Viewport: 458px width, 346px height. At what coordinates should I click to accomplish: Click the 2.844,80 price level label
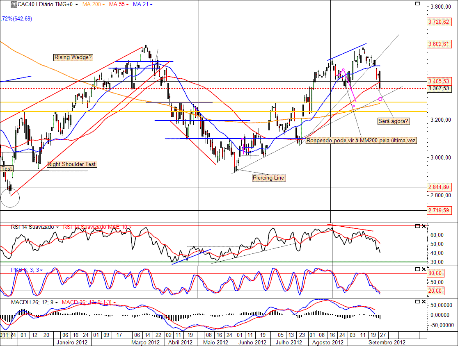(439, 187)
